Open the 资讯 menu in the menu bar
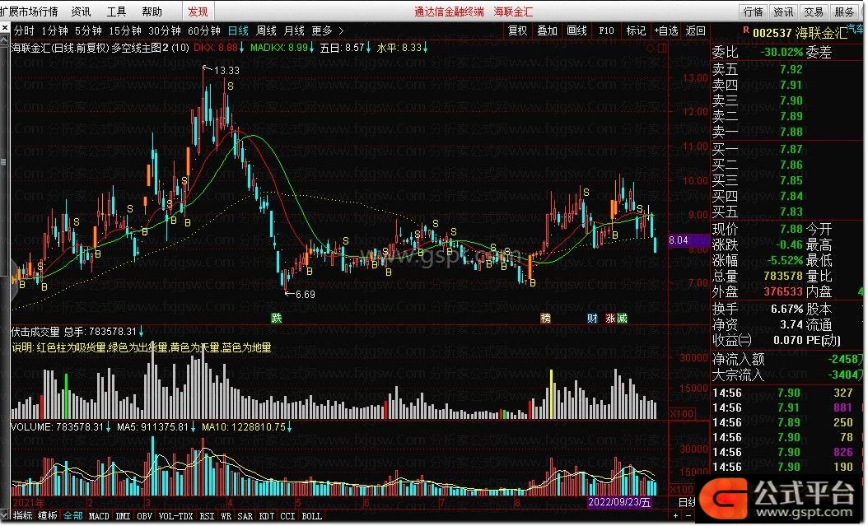Screen dimensions: 868x526 (x=81, y=12)
